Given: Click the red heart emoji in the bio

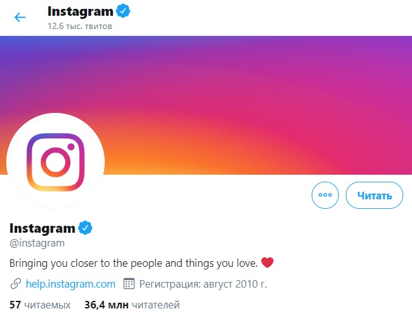Looking at the screenshot, I should [x=268, y=262].
